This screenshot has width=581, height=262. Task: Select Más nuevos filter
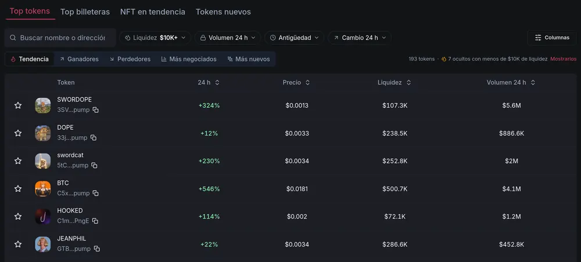[249, 59]
